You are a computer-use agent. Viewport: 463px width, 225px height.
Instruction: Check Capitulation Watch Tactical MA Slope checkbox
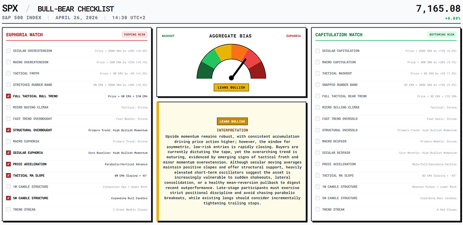pos(317,175)
